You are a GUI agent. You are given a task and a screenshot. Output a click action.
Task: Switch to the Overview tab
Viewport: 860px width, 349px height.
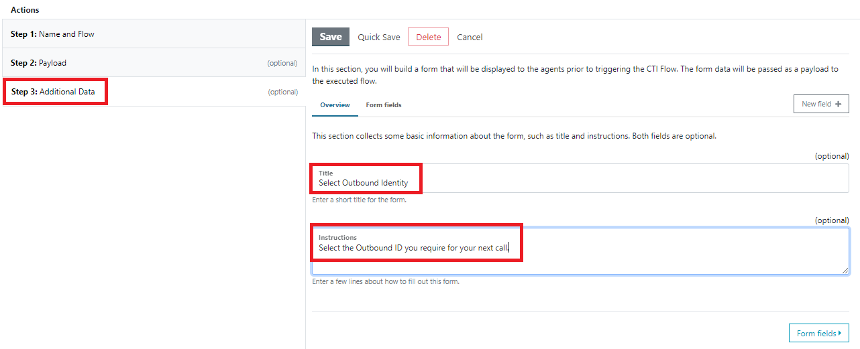coord(335,105)
